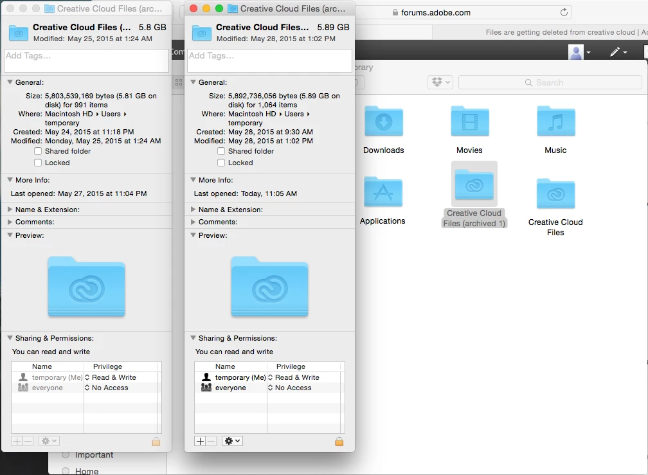Select Creative Cloud Files (archived 1) folder

pyautogui.click(x=474, y=186)
